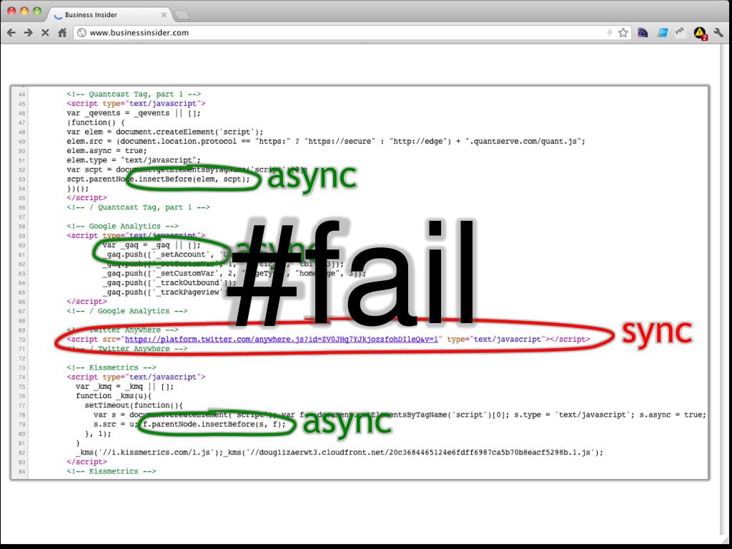732x549 pixels.
Task: Click the quantserve.com/quant.js source line
Action: (326, 142)
